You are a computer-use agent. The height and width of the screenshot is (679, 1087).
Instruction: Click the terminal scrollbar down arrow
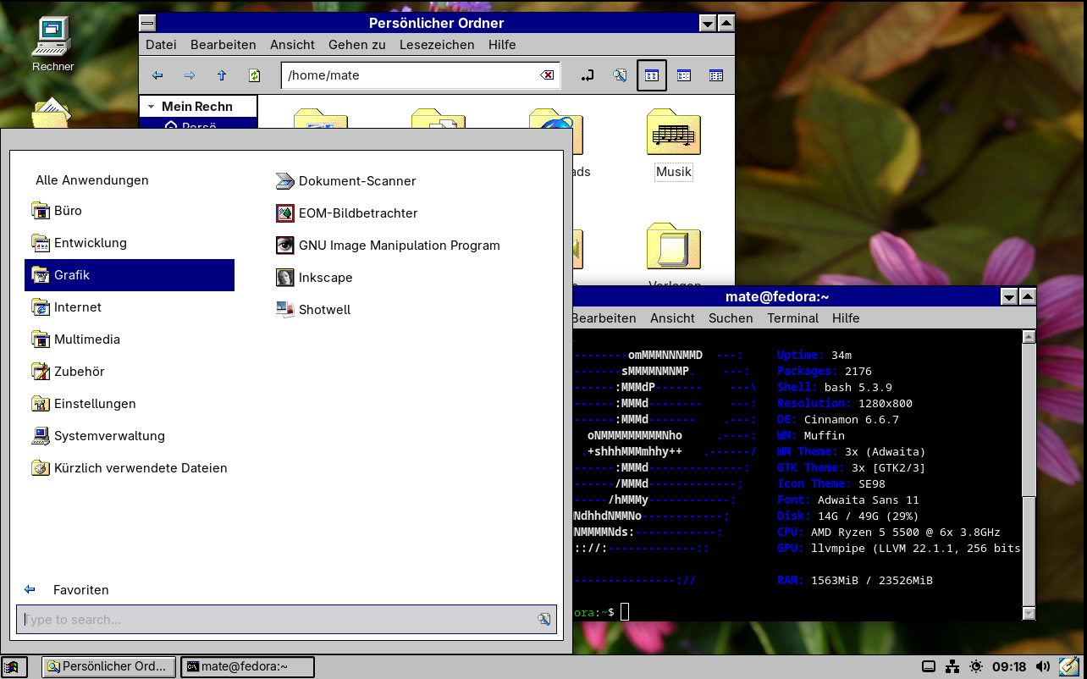pyautogui.click(x=1029, y=613)
